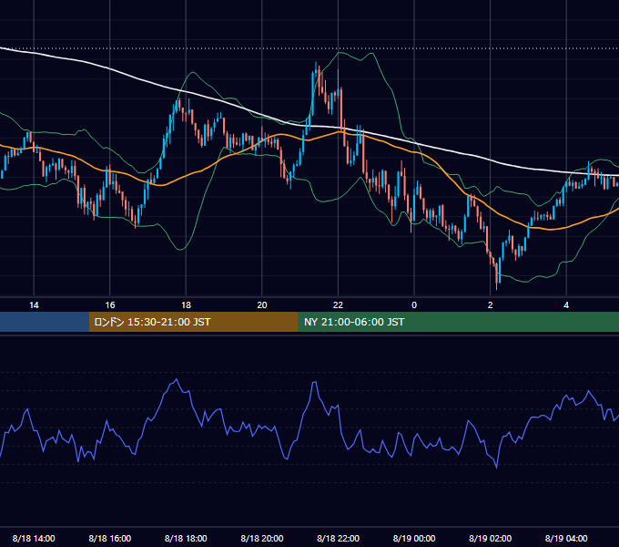Click the ロンドン 15:30-21:00 JST session bar
The height and width of the screenshot is (547, 619).
click(193, 322)
